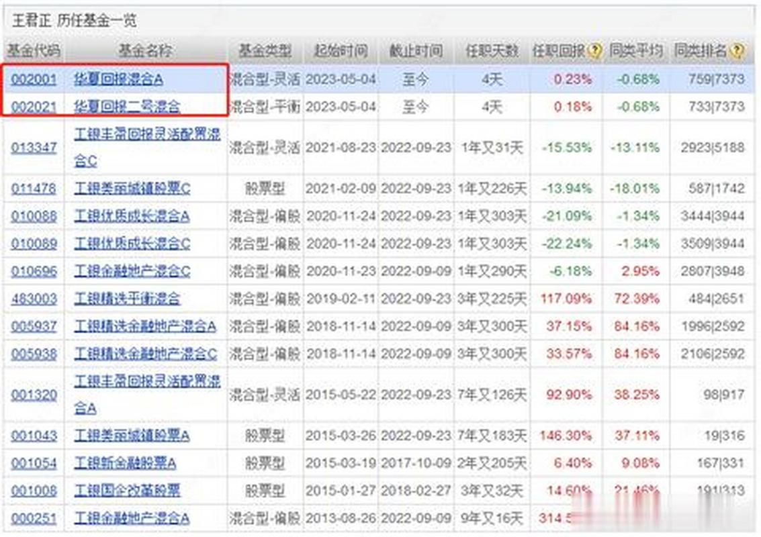Select the 9年又16天 tenure cell

(x=492, y=519)
